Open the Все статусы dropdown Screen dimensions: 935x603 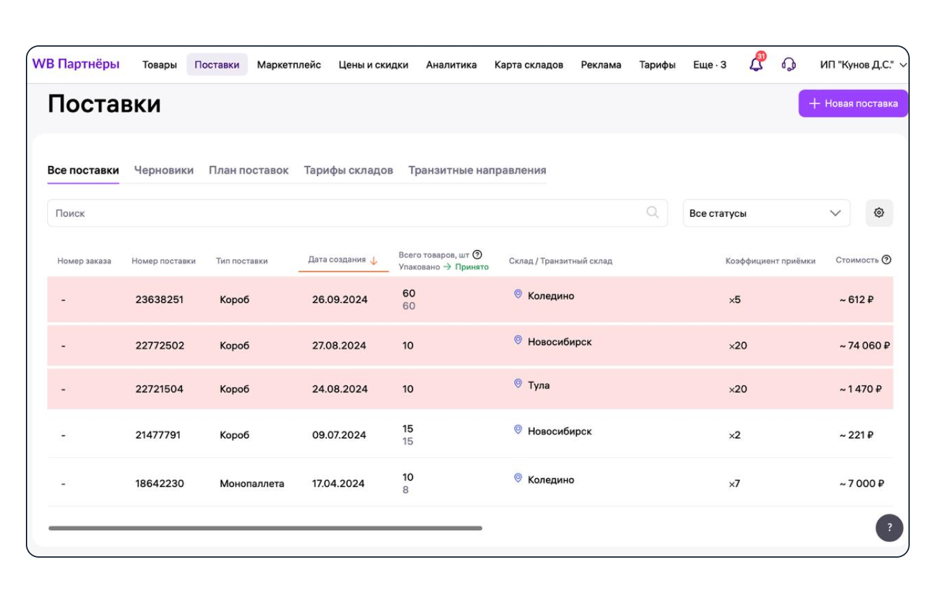pos(766,213)
